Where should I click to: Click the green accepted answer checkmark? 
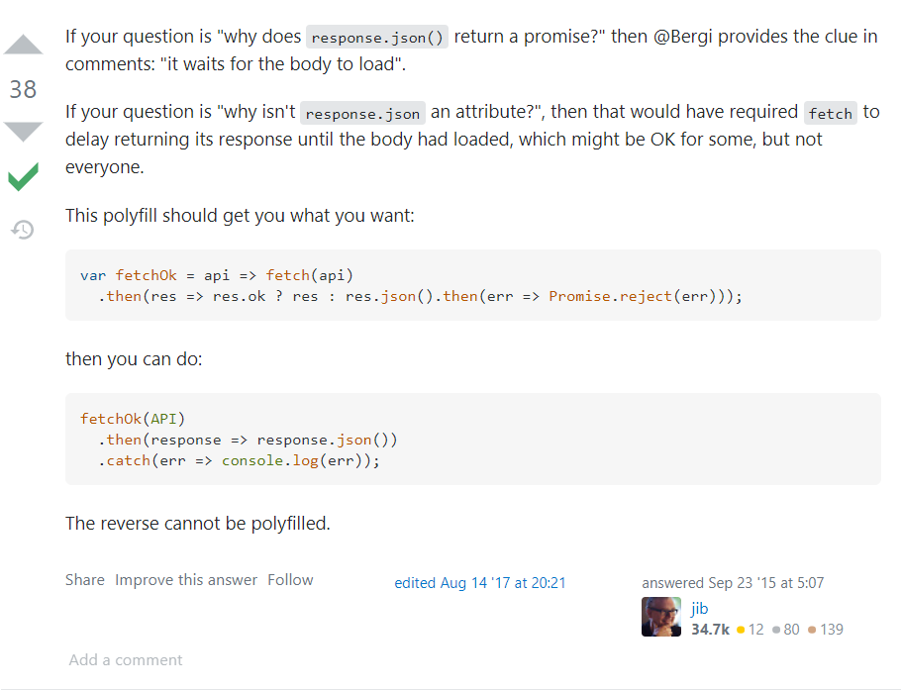coord(23,177)
